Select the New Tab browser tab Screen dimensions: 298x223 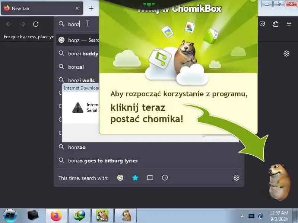pos(42,8)
